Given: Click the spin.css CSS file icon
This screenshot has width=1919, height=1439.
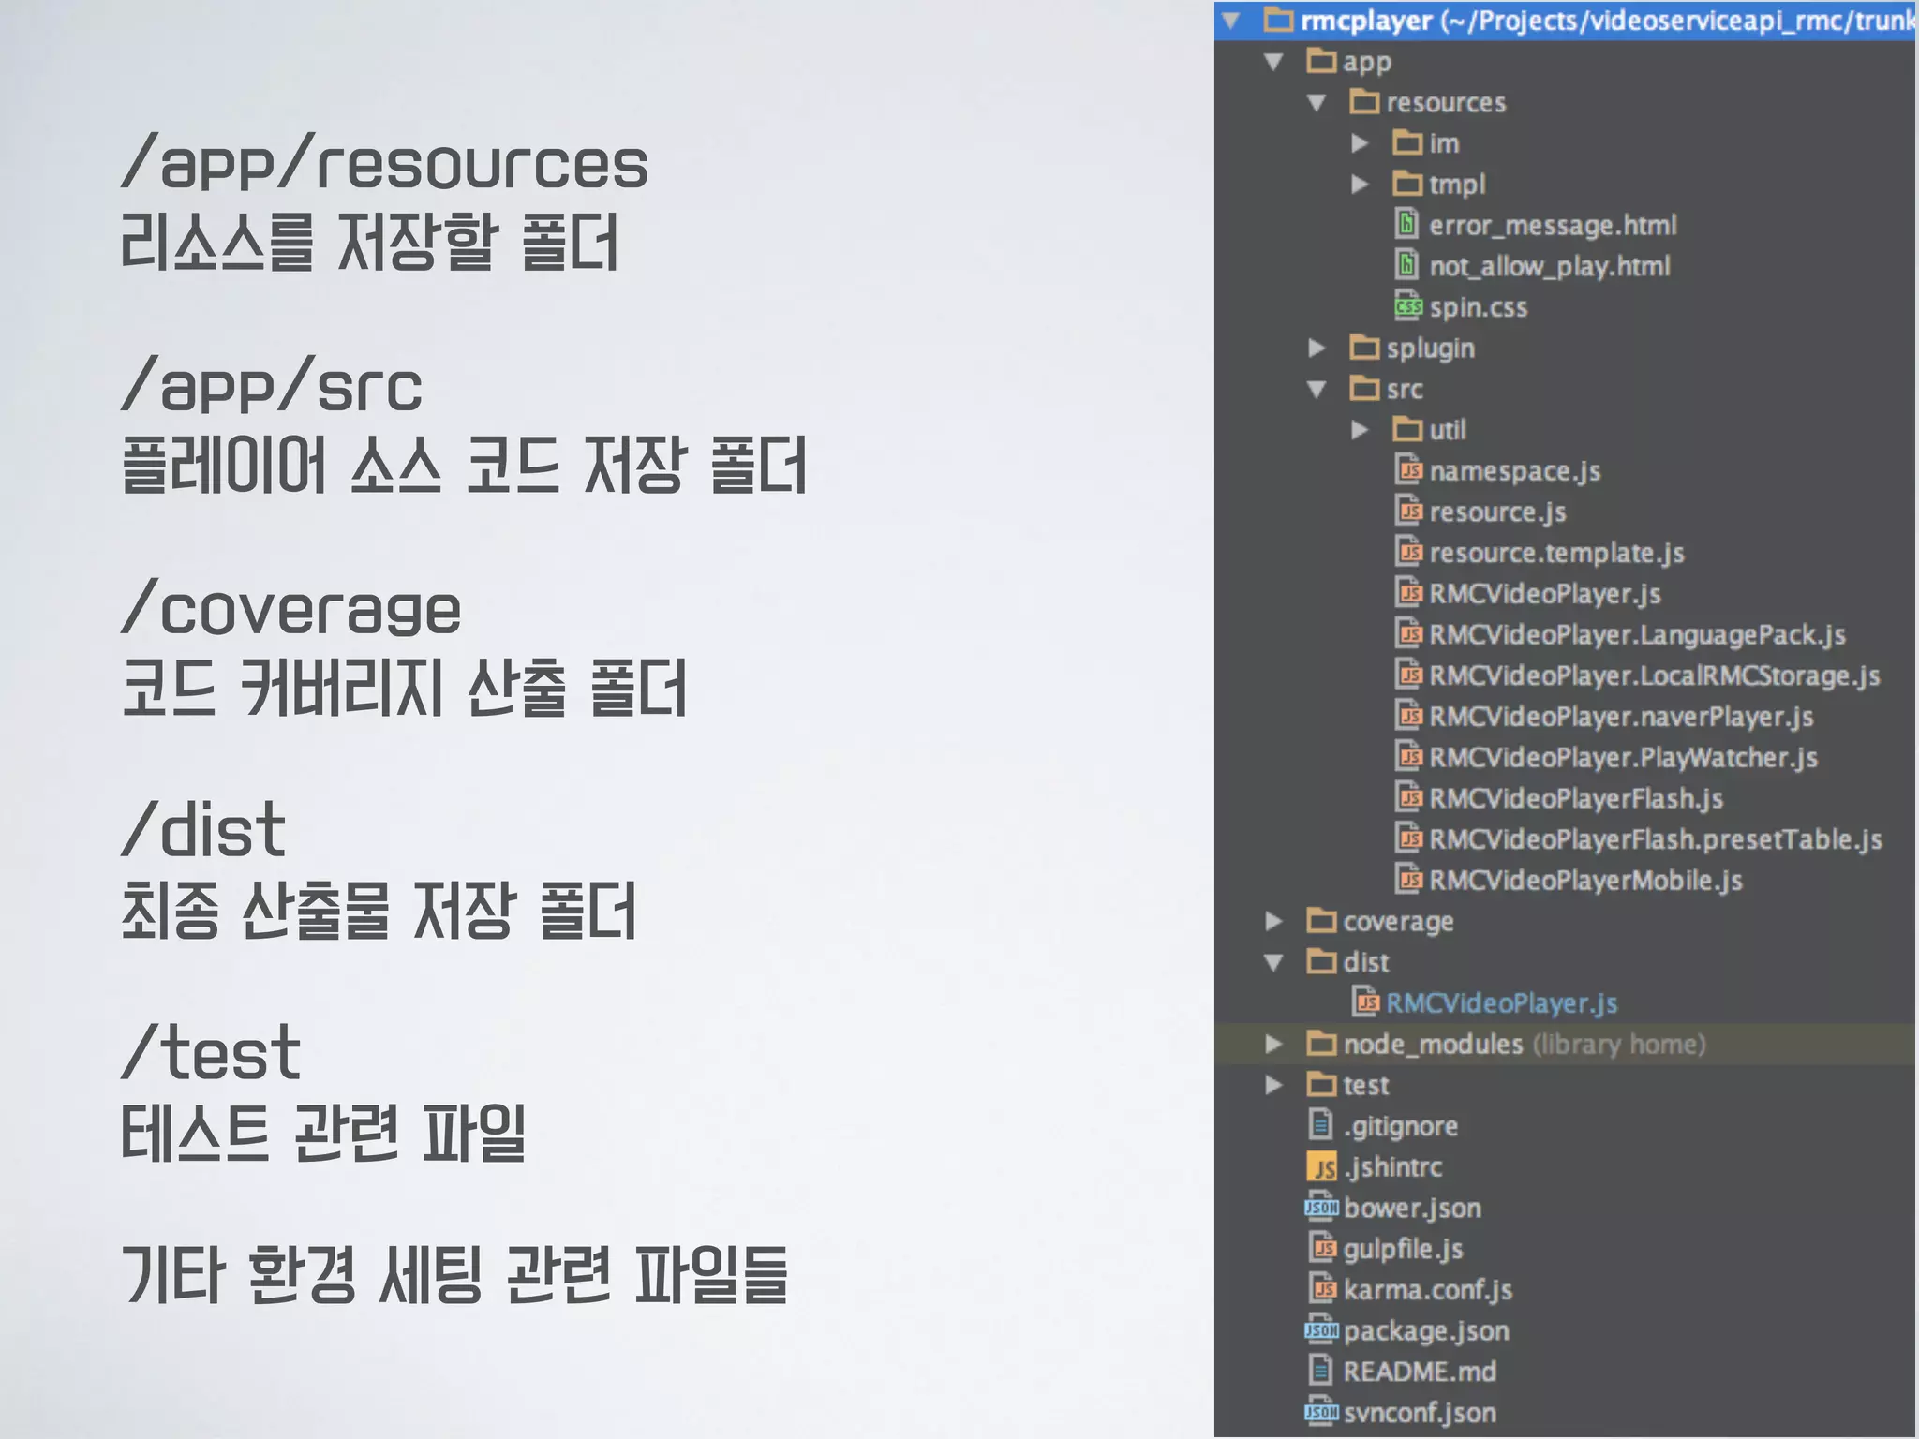Looking at the screenshot, I should click(1408, 305).
